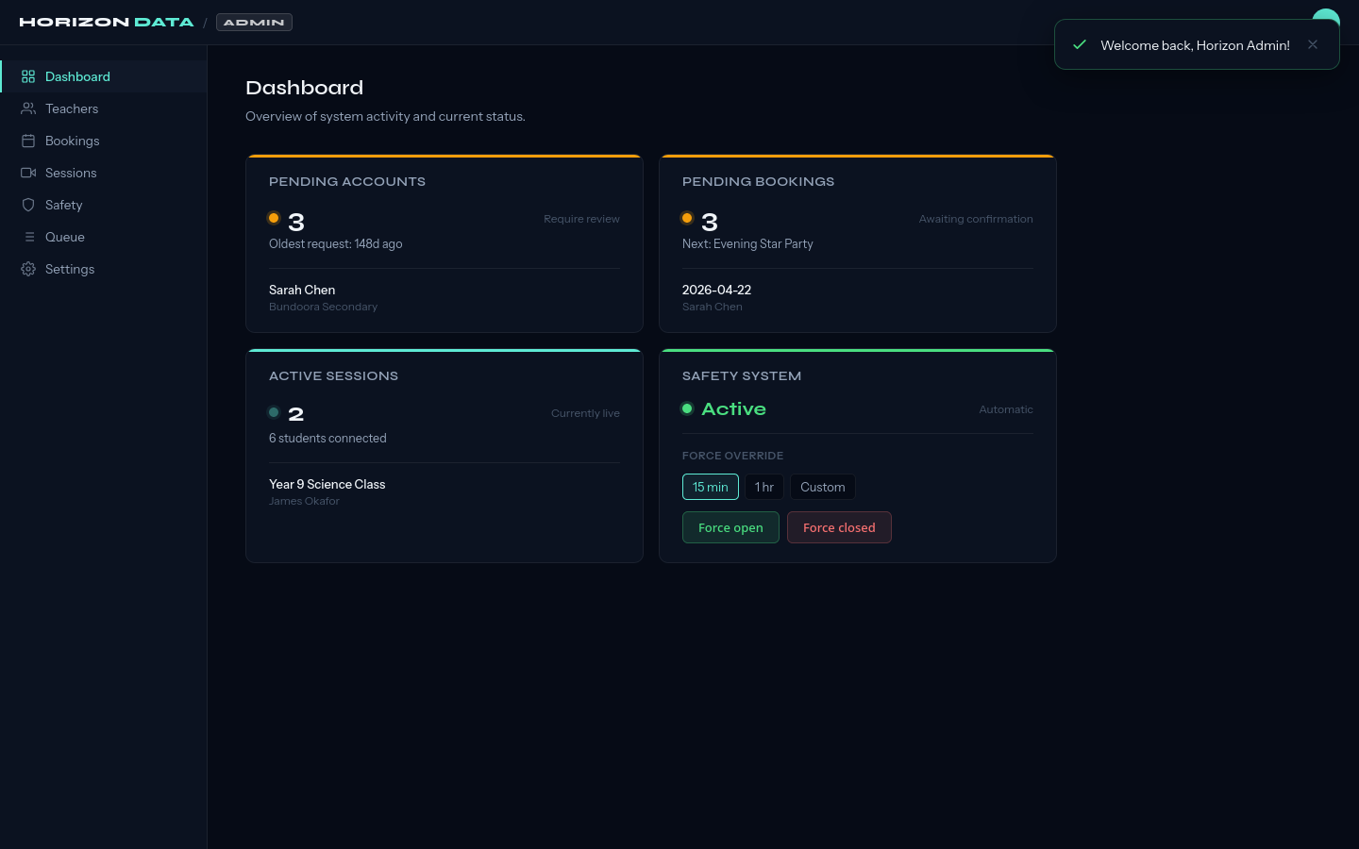Viewport: 1359px width, 849px height.
Task: Click the ADMIN badge in header
Action: pyautogui.click(x=254, y=22)
